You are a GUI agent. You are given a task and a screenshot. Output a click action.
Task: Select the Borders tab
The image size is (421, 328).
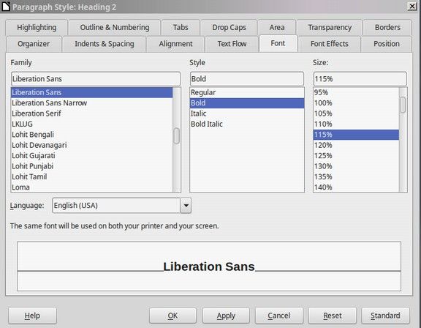pyautogui.click(x=387, y=27)
